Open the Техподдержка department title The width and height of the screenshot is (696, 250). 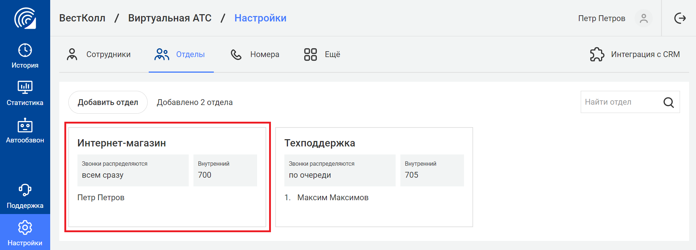(x=320, y=143)
